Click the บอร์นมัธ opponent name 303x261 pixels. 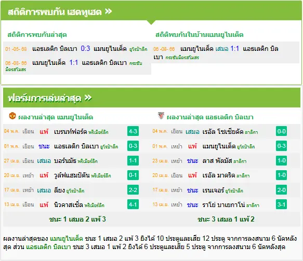click(x=65, y=161)
